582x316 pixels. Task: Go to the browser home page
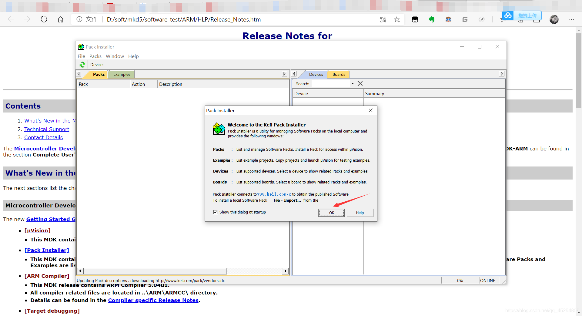point(61,19)
